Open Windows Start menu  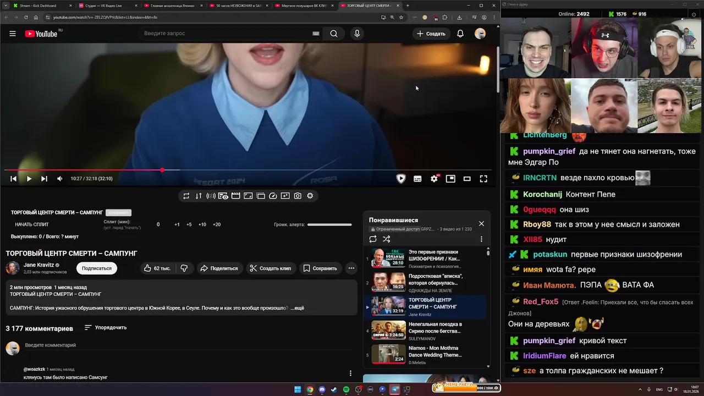coord(298,389)
